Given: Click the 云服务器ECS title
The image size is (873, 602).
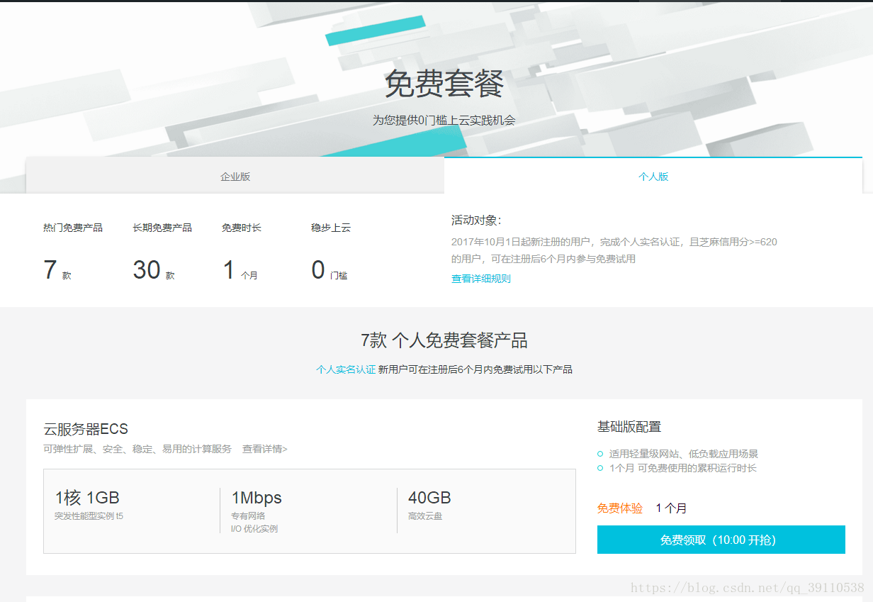Looking at the screenshot, I should click(86, 429).
